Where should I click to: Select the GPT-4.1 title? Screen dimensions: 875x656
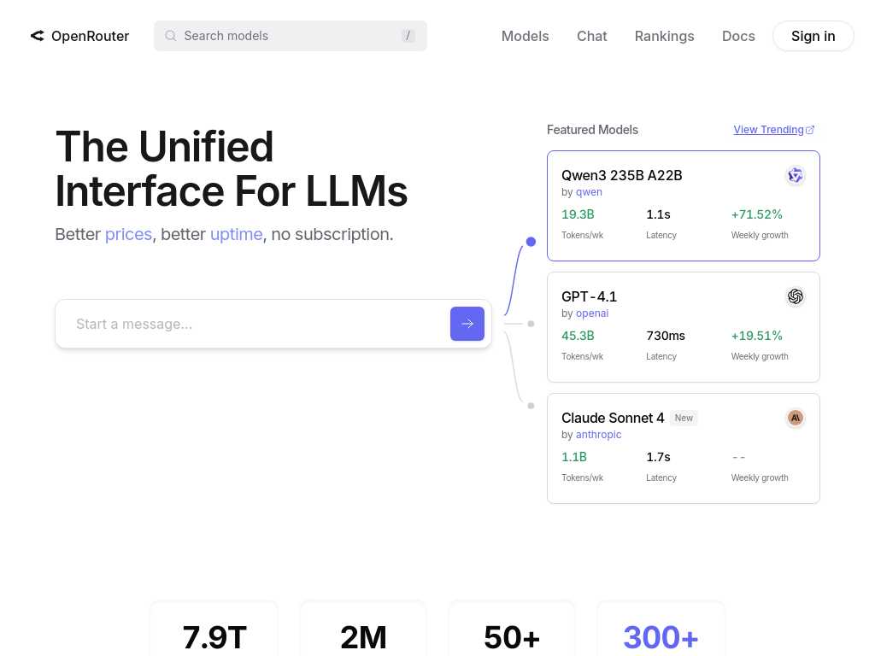(x=589, y=296)
